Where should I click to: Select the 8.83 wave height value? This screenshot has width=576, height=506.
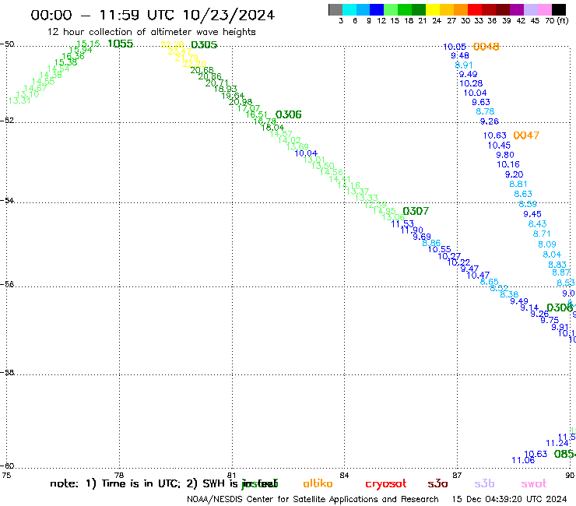[x=557, y=265]
